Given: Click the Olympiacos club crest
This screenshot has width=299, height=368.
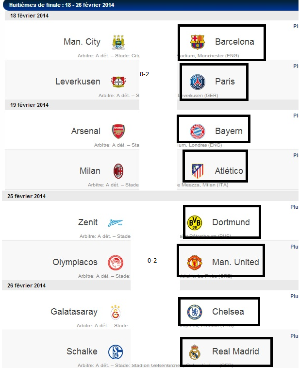Looking at the screenshot, I should (116, 262).
